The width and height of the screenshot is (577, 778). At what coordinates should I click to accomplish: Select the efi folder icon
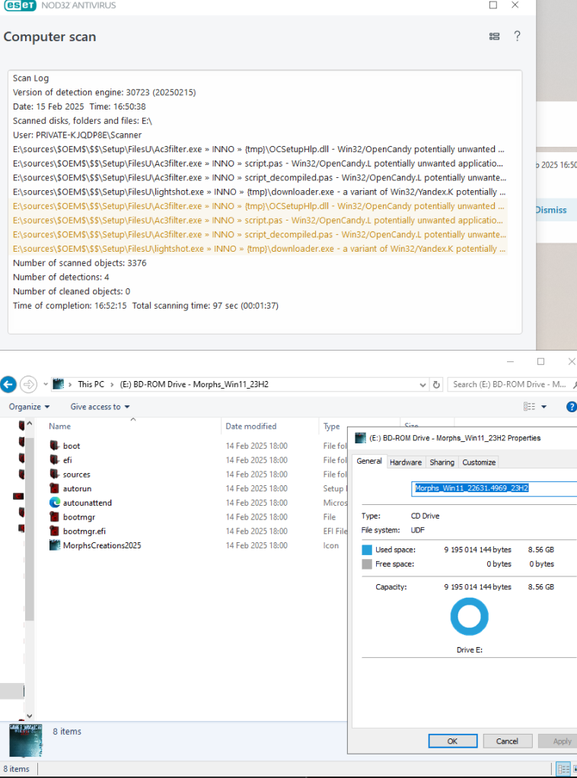click(x=55, y=460)
